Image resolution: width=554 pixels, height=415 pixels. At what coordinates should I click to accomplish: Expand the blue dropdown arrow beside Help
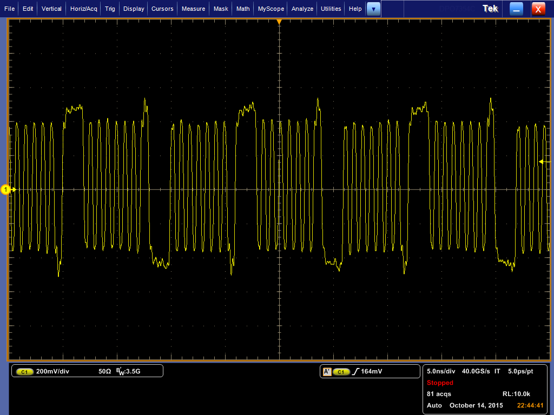click(373, 9)
